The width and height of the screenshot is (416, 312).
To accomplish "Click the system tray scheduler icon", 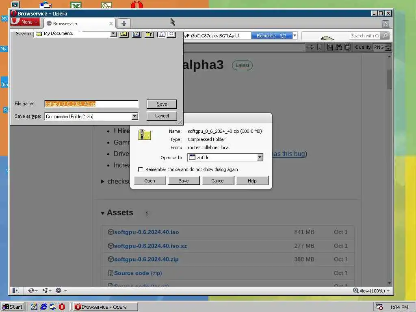I will point(379,307).
